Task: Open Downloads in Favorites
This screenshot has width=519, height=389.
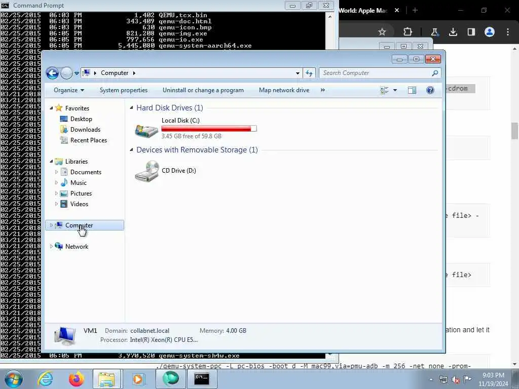Action: click(x=85, y=129)
